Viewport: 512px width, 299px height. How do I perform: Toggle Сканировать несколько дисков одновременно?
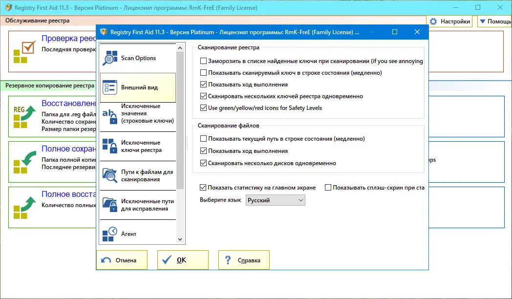203,163
